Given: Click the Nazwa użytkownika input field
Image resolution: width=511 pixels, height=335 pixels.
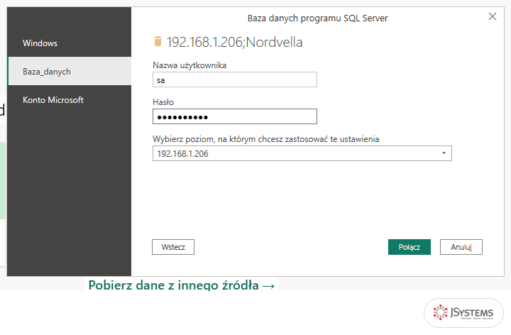Looking at the screenshot, I should (x=235, y=79).
